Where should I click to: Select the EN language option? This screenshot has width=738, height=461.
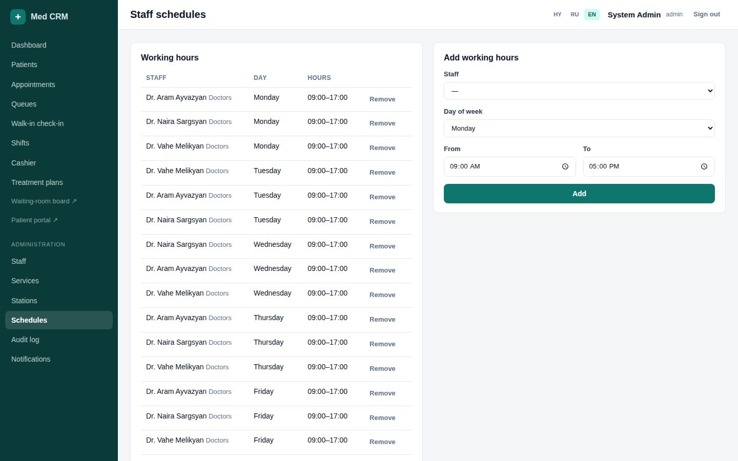(592, 14)
